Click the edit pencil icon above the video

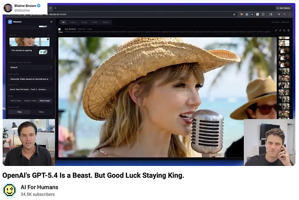point(276,30)
